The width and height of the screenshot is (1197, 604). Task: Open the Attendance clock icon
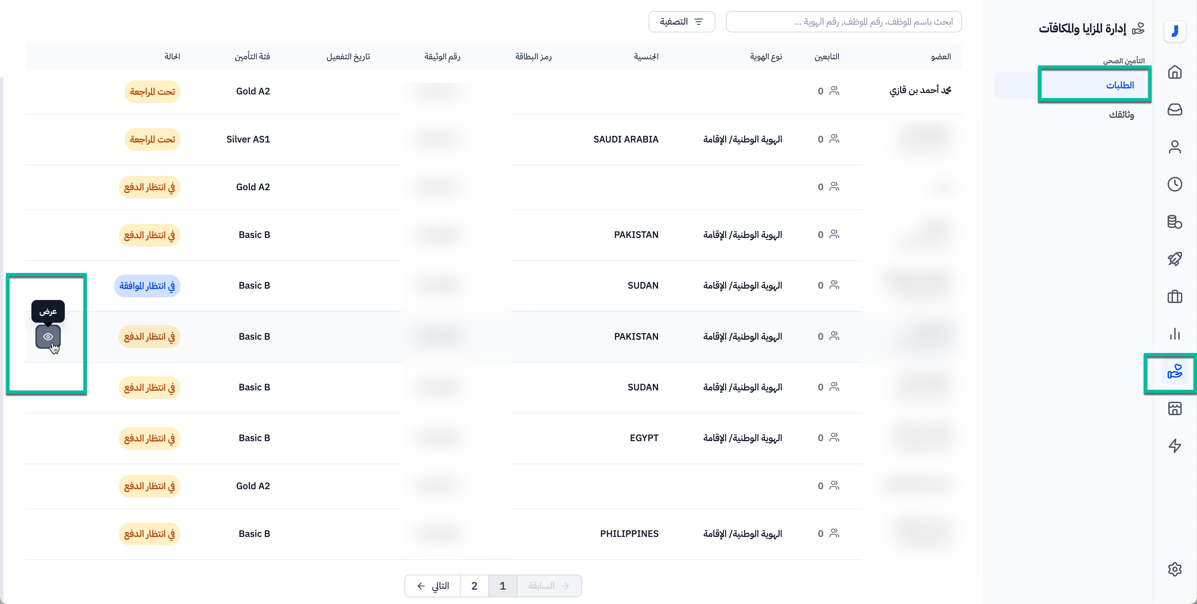[x=1174, y=184]
